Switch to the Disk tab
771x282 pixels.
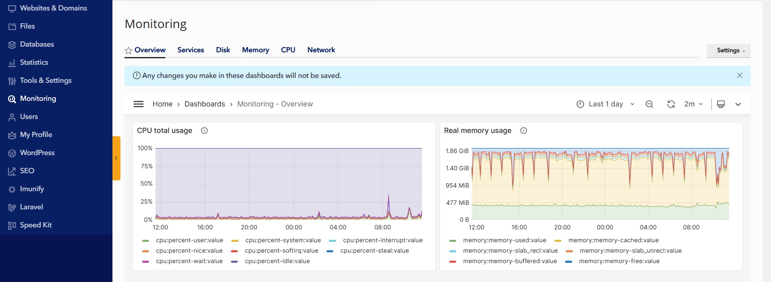pyautogui.click(x=223, y=50)
